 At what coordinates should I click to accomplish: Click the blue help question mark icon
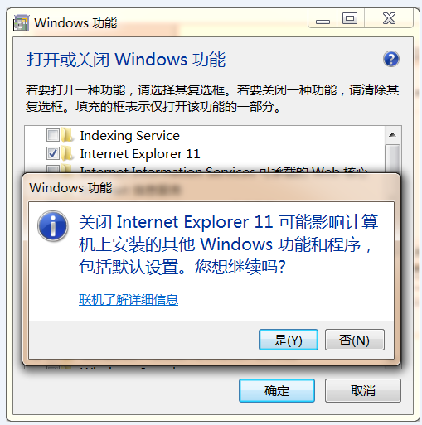[390, 59]
